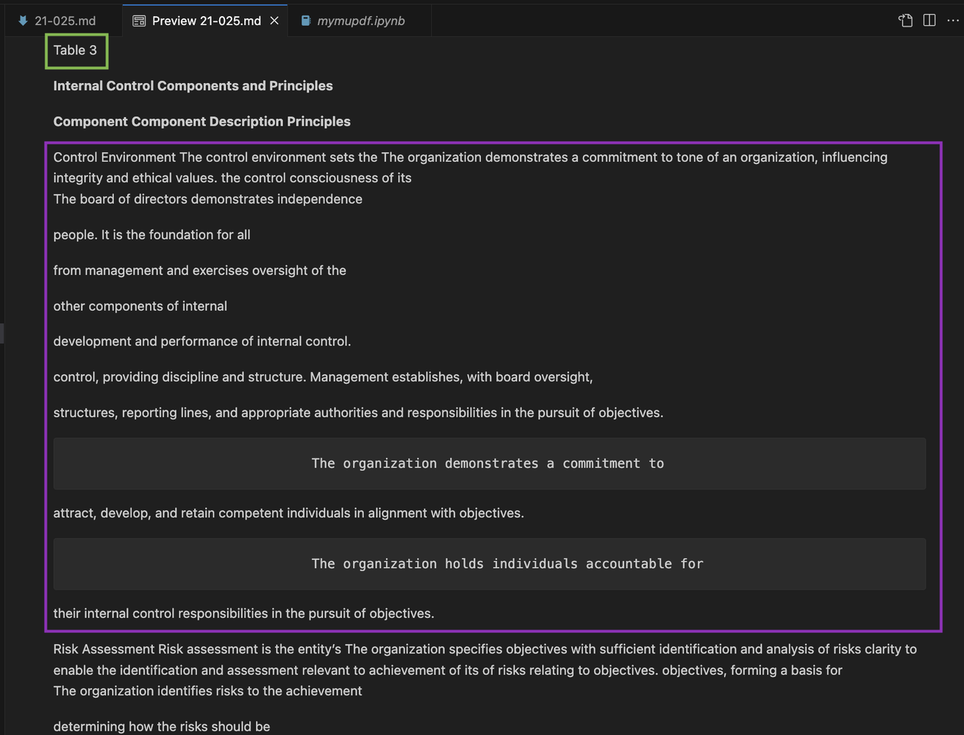Select the active Preview 21-025.md tab
This screenshot has width=964, height=735.
[206, 20]
